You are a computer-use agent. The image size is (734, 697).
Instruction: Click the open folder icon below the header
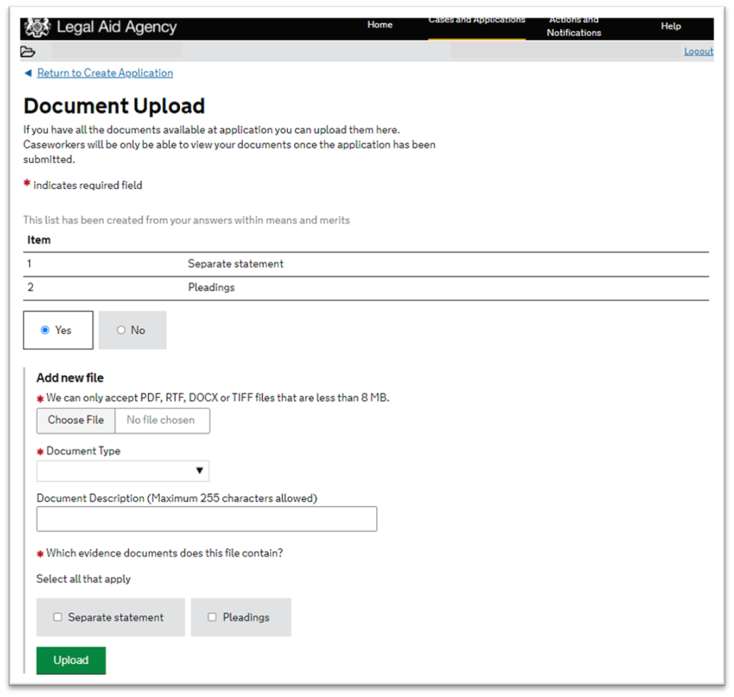point(28,52)
